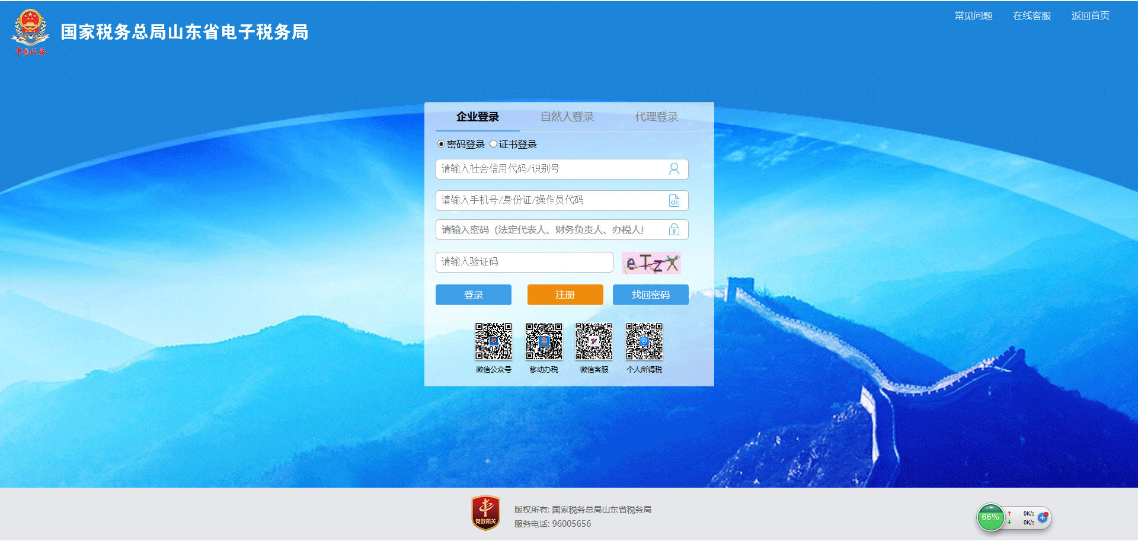The image size is (1138, 541).
Task: Click the 移动办税 label
Action: click(544, 370)
